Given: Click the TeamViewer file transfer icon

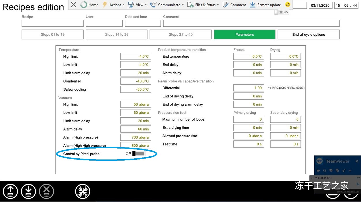Looking at the screenshot, I should pyautogui.click(x=337, y=171).
